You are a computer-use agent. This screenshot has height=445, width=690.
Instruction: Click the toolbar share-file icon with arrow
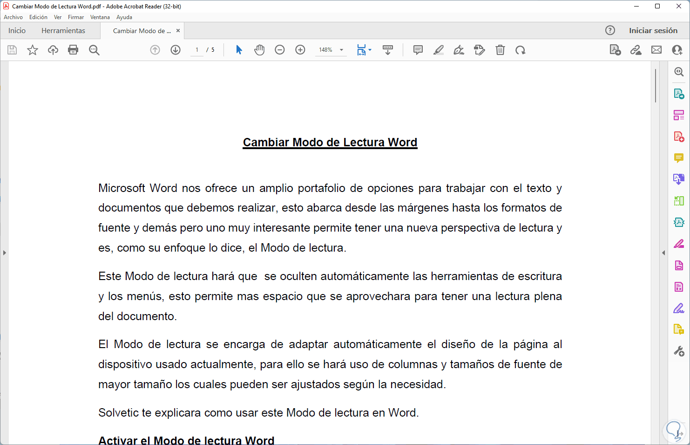tap(616, 50)
